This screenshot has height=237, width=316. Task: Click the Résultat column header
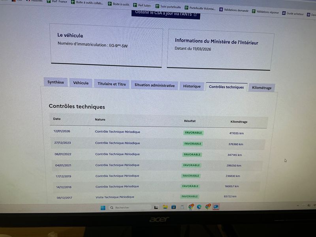tap(190, 121)
